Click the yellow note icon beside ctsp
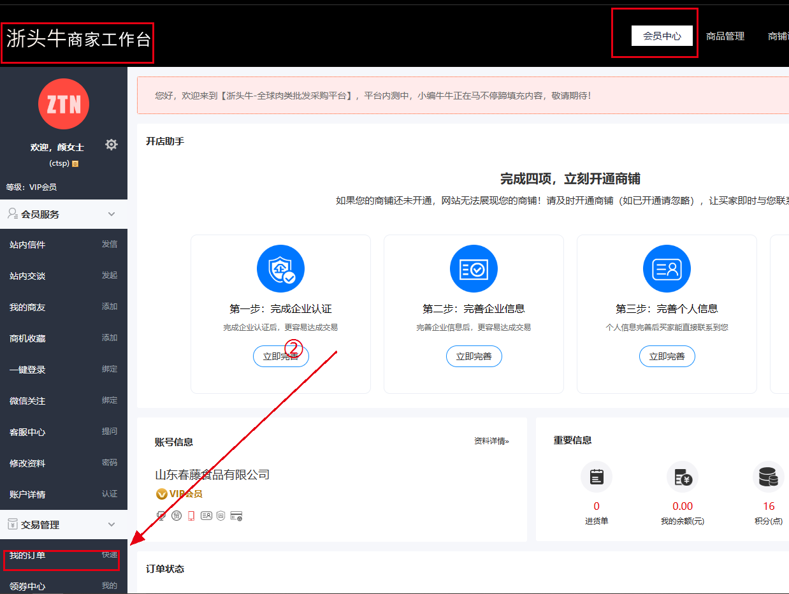Image resolution: width=789 pixels, height=594 pixels. (x=75, y=164)
